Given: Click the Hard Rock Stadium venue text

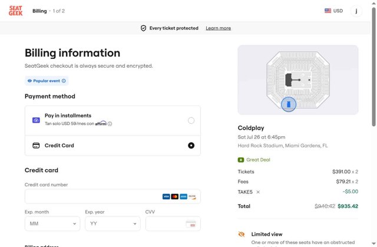Looking at the screenshot, I should 283,146.
